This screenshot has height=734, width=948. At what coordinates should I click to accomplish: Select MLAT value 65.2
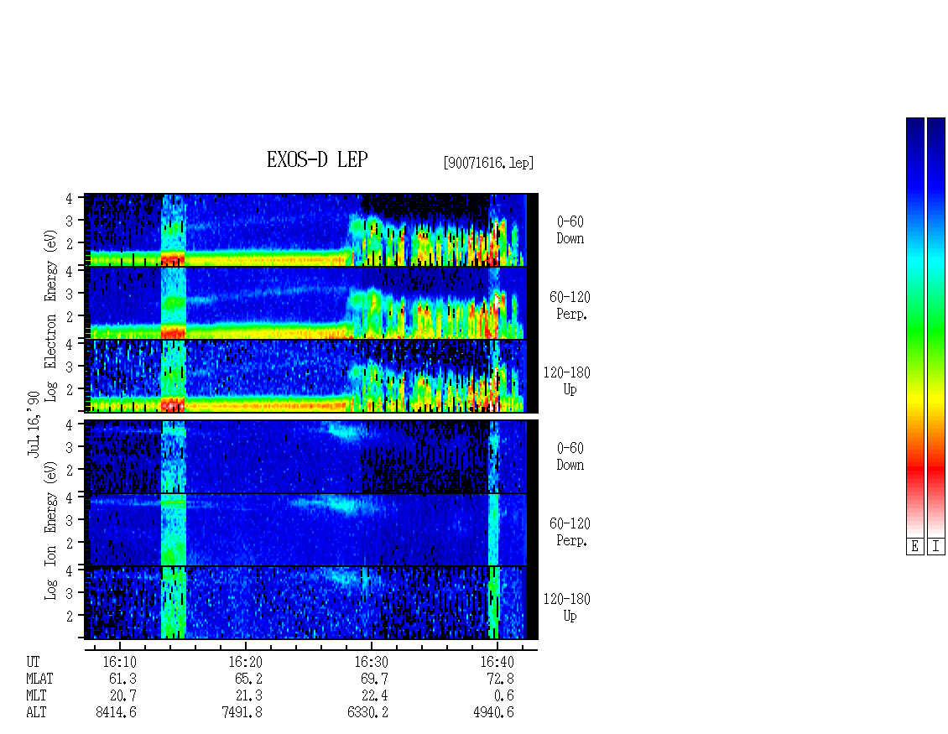tap(248, 679)
